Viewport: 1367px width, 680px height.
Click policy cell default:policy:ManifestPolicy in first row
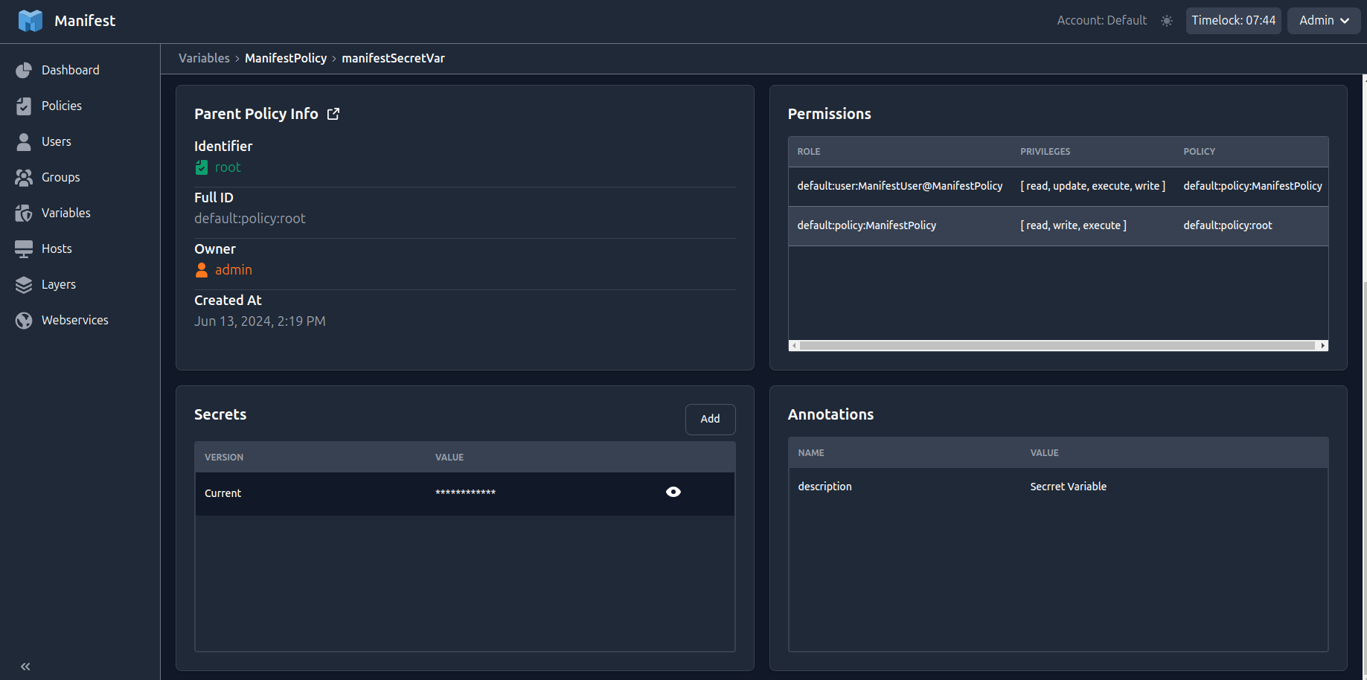[x=1252, y=186]
